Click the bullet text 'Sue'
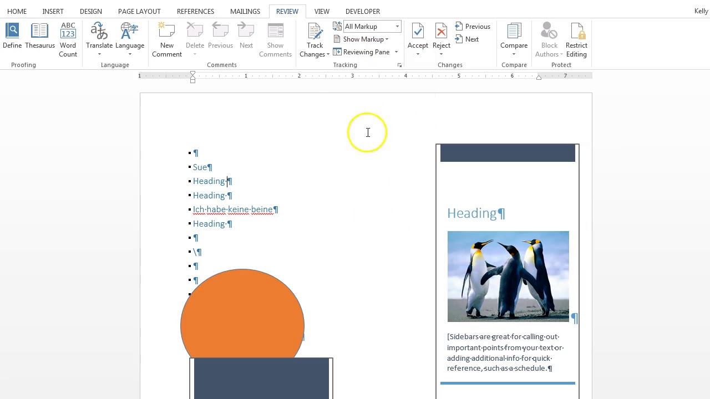710x399 pixels. tap(200, 167)
